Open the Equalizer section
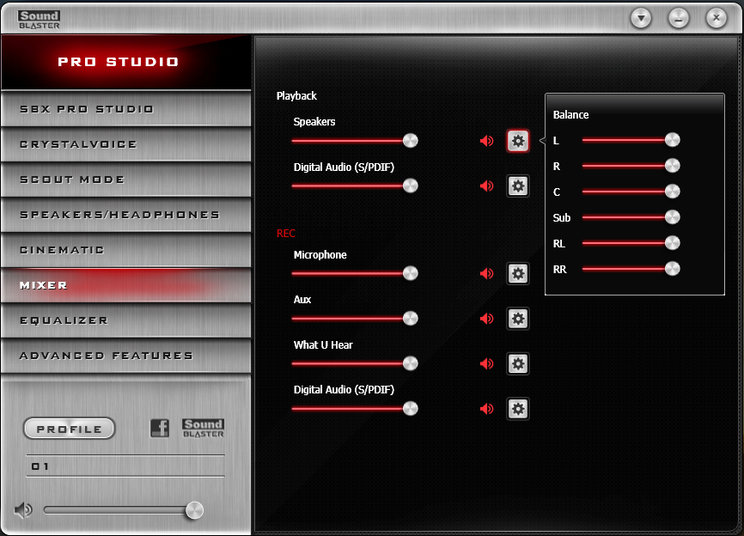The height and width of the screenshot is (536, 744). click(125, 320)
